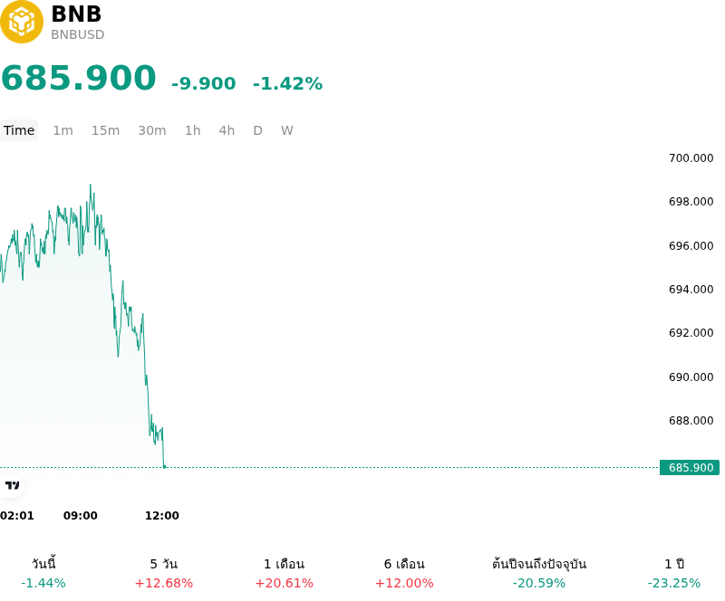Click the 12:00 time axis marker
The height and width of the screenshot is (601, 725).
[162, 516]
